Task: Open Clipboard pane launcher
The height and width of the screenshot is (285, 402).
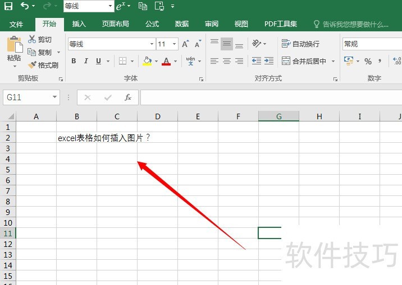Action: click(61, 80)
